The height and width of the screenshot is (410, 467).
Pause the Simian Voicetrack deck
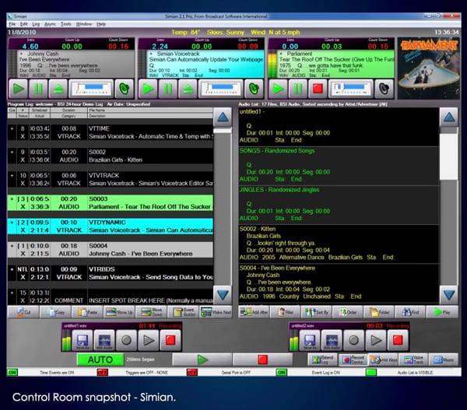168,89
